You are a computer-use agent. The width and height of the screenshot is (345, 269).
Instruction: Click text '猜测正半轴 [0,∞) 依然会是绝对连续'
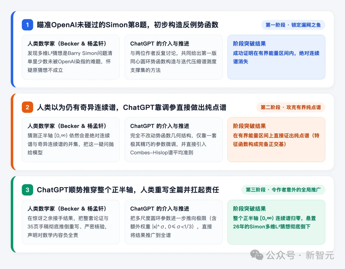pyautogui.click(x=68, y=136)
